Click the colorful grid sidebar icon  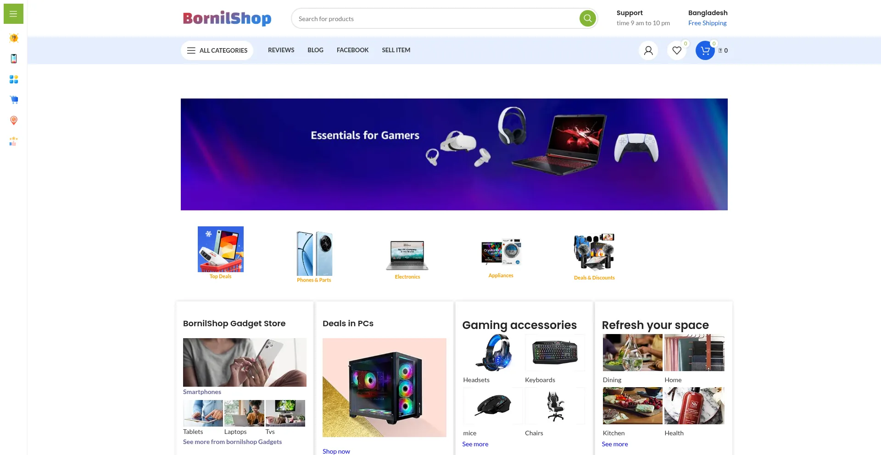14,79
